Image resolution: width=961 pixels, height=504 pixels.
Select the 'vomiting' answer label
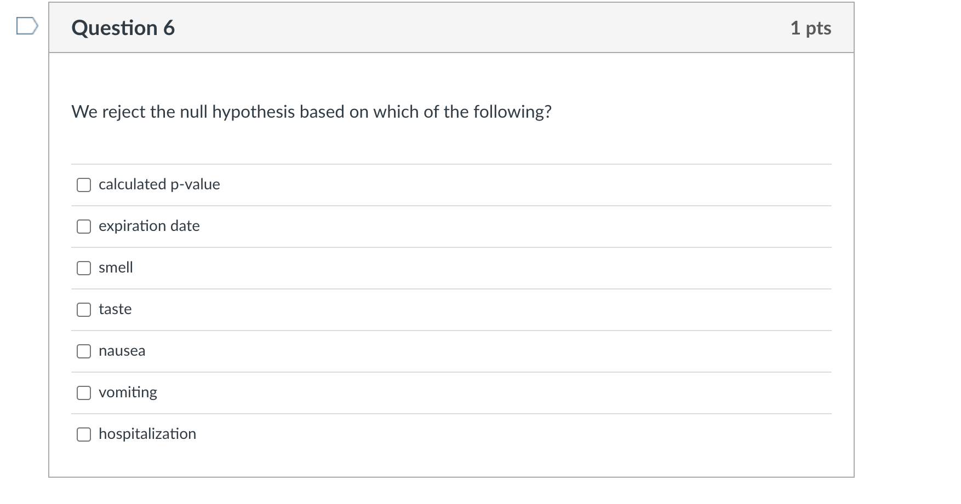click(127, 392)
